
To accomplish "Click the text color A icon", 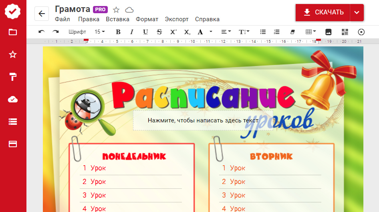I will 200,32.
